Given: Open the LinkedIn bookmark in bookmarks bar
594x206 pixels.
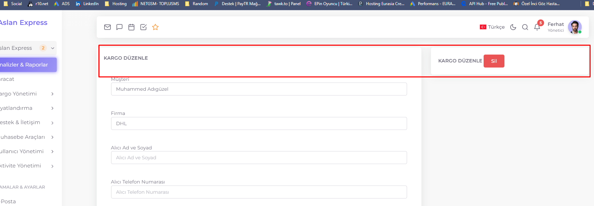Looking at the screenshot, I should click(87, 4).
